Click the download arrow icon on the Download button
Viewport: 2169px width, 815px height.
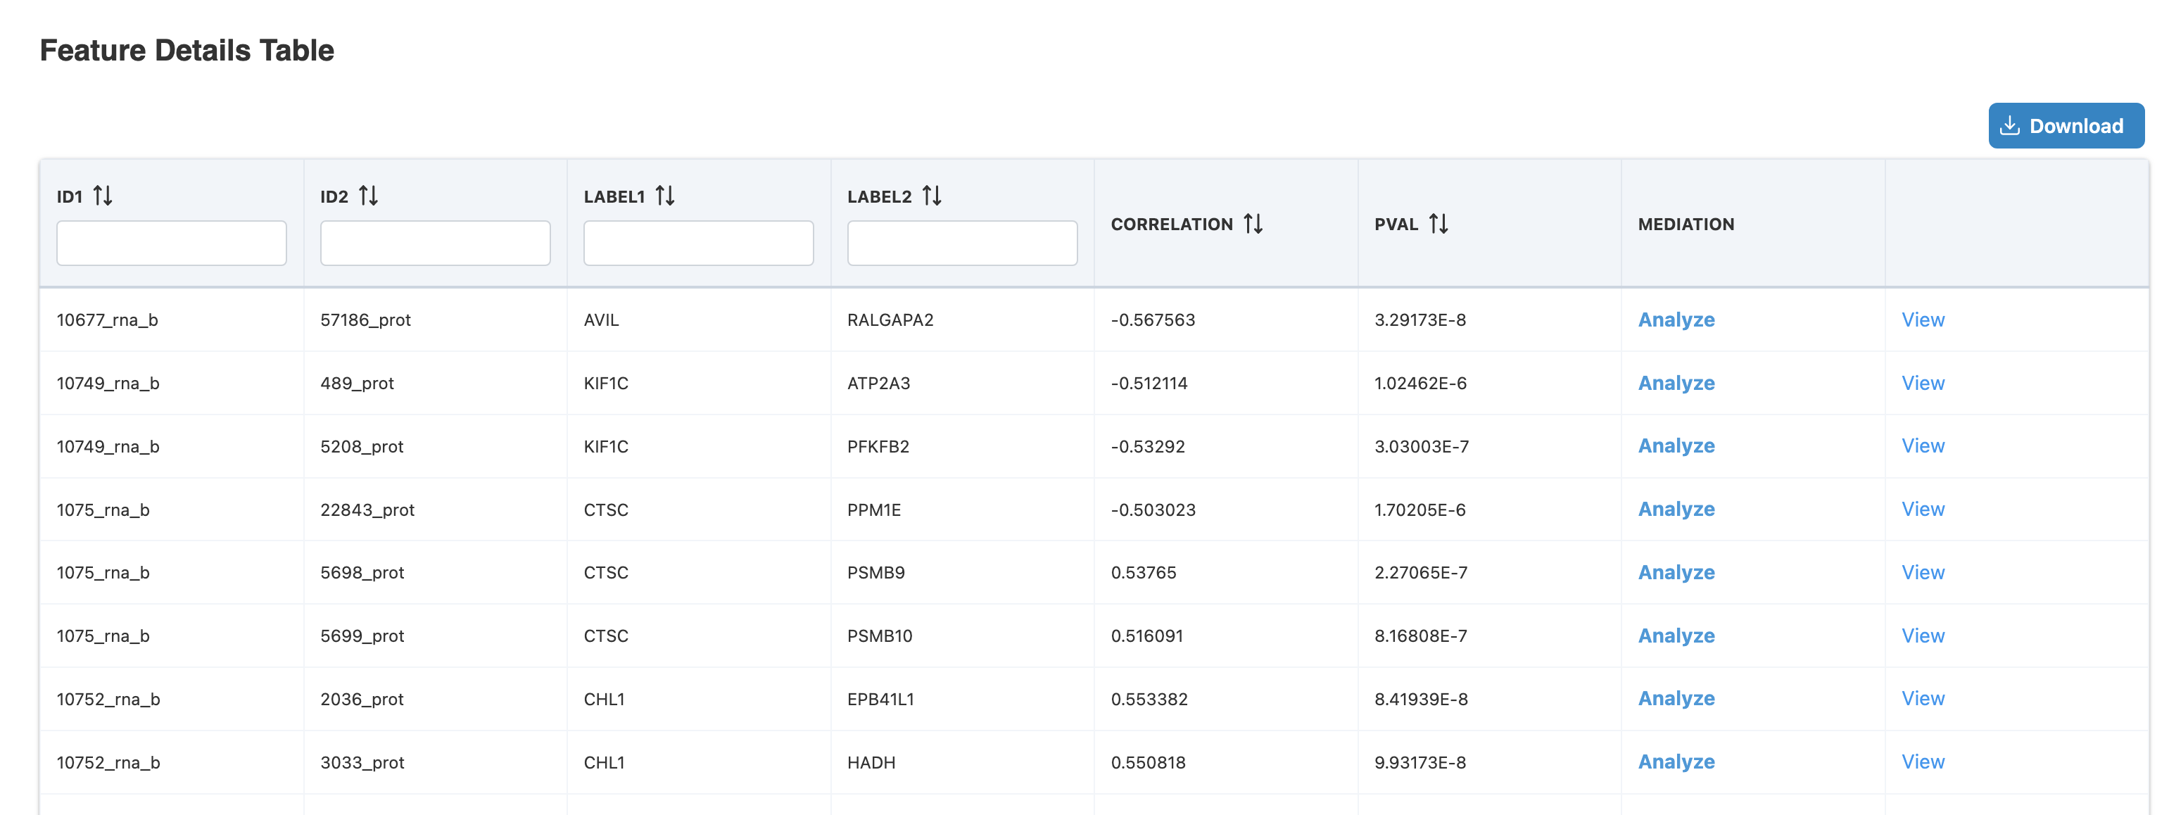point(2011,125)
